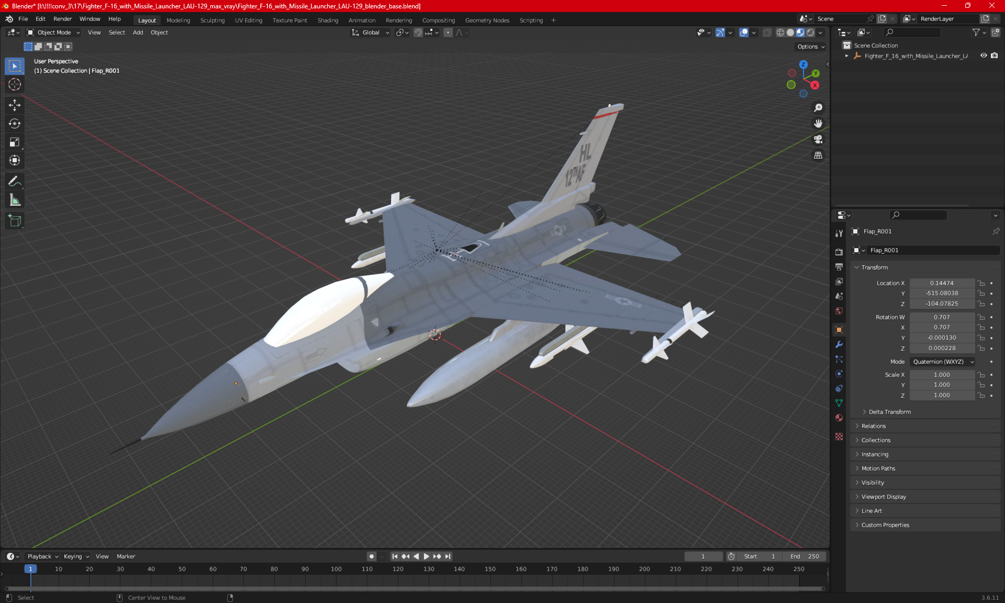
Task: Toggle camera view icon
Action: coord(818,139)
